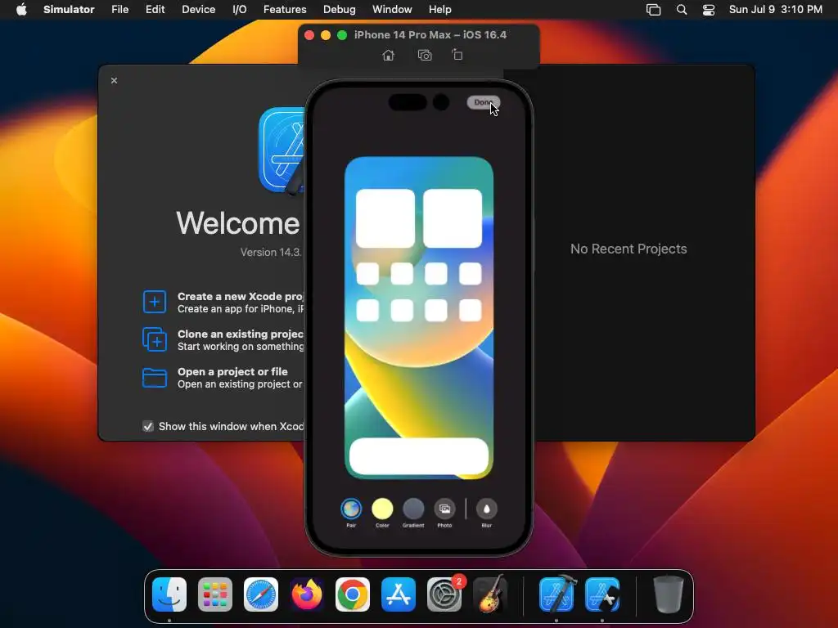838x628 pixels.
Task: Choose the Gradient wallpaper swatch
Action: coord(413,509)
